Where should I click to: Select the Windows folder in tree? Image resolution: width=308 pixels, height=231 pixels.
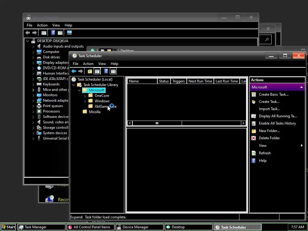pyautogui.click(x=102, y=101)
